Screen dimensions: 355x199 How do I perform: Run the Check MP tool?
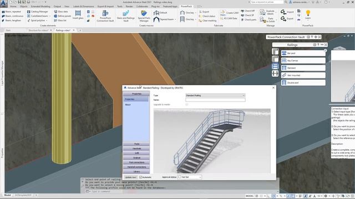click(248, 11)
